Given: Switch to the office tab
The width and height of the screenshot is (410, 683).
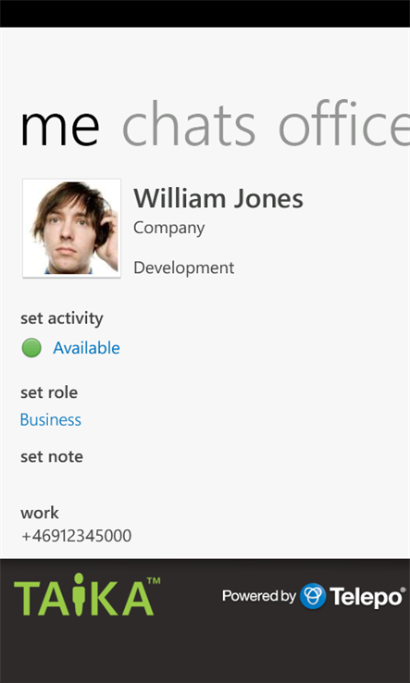Looking at the screenshot, I should pyautogui.click(x=344, y=125).
